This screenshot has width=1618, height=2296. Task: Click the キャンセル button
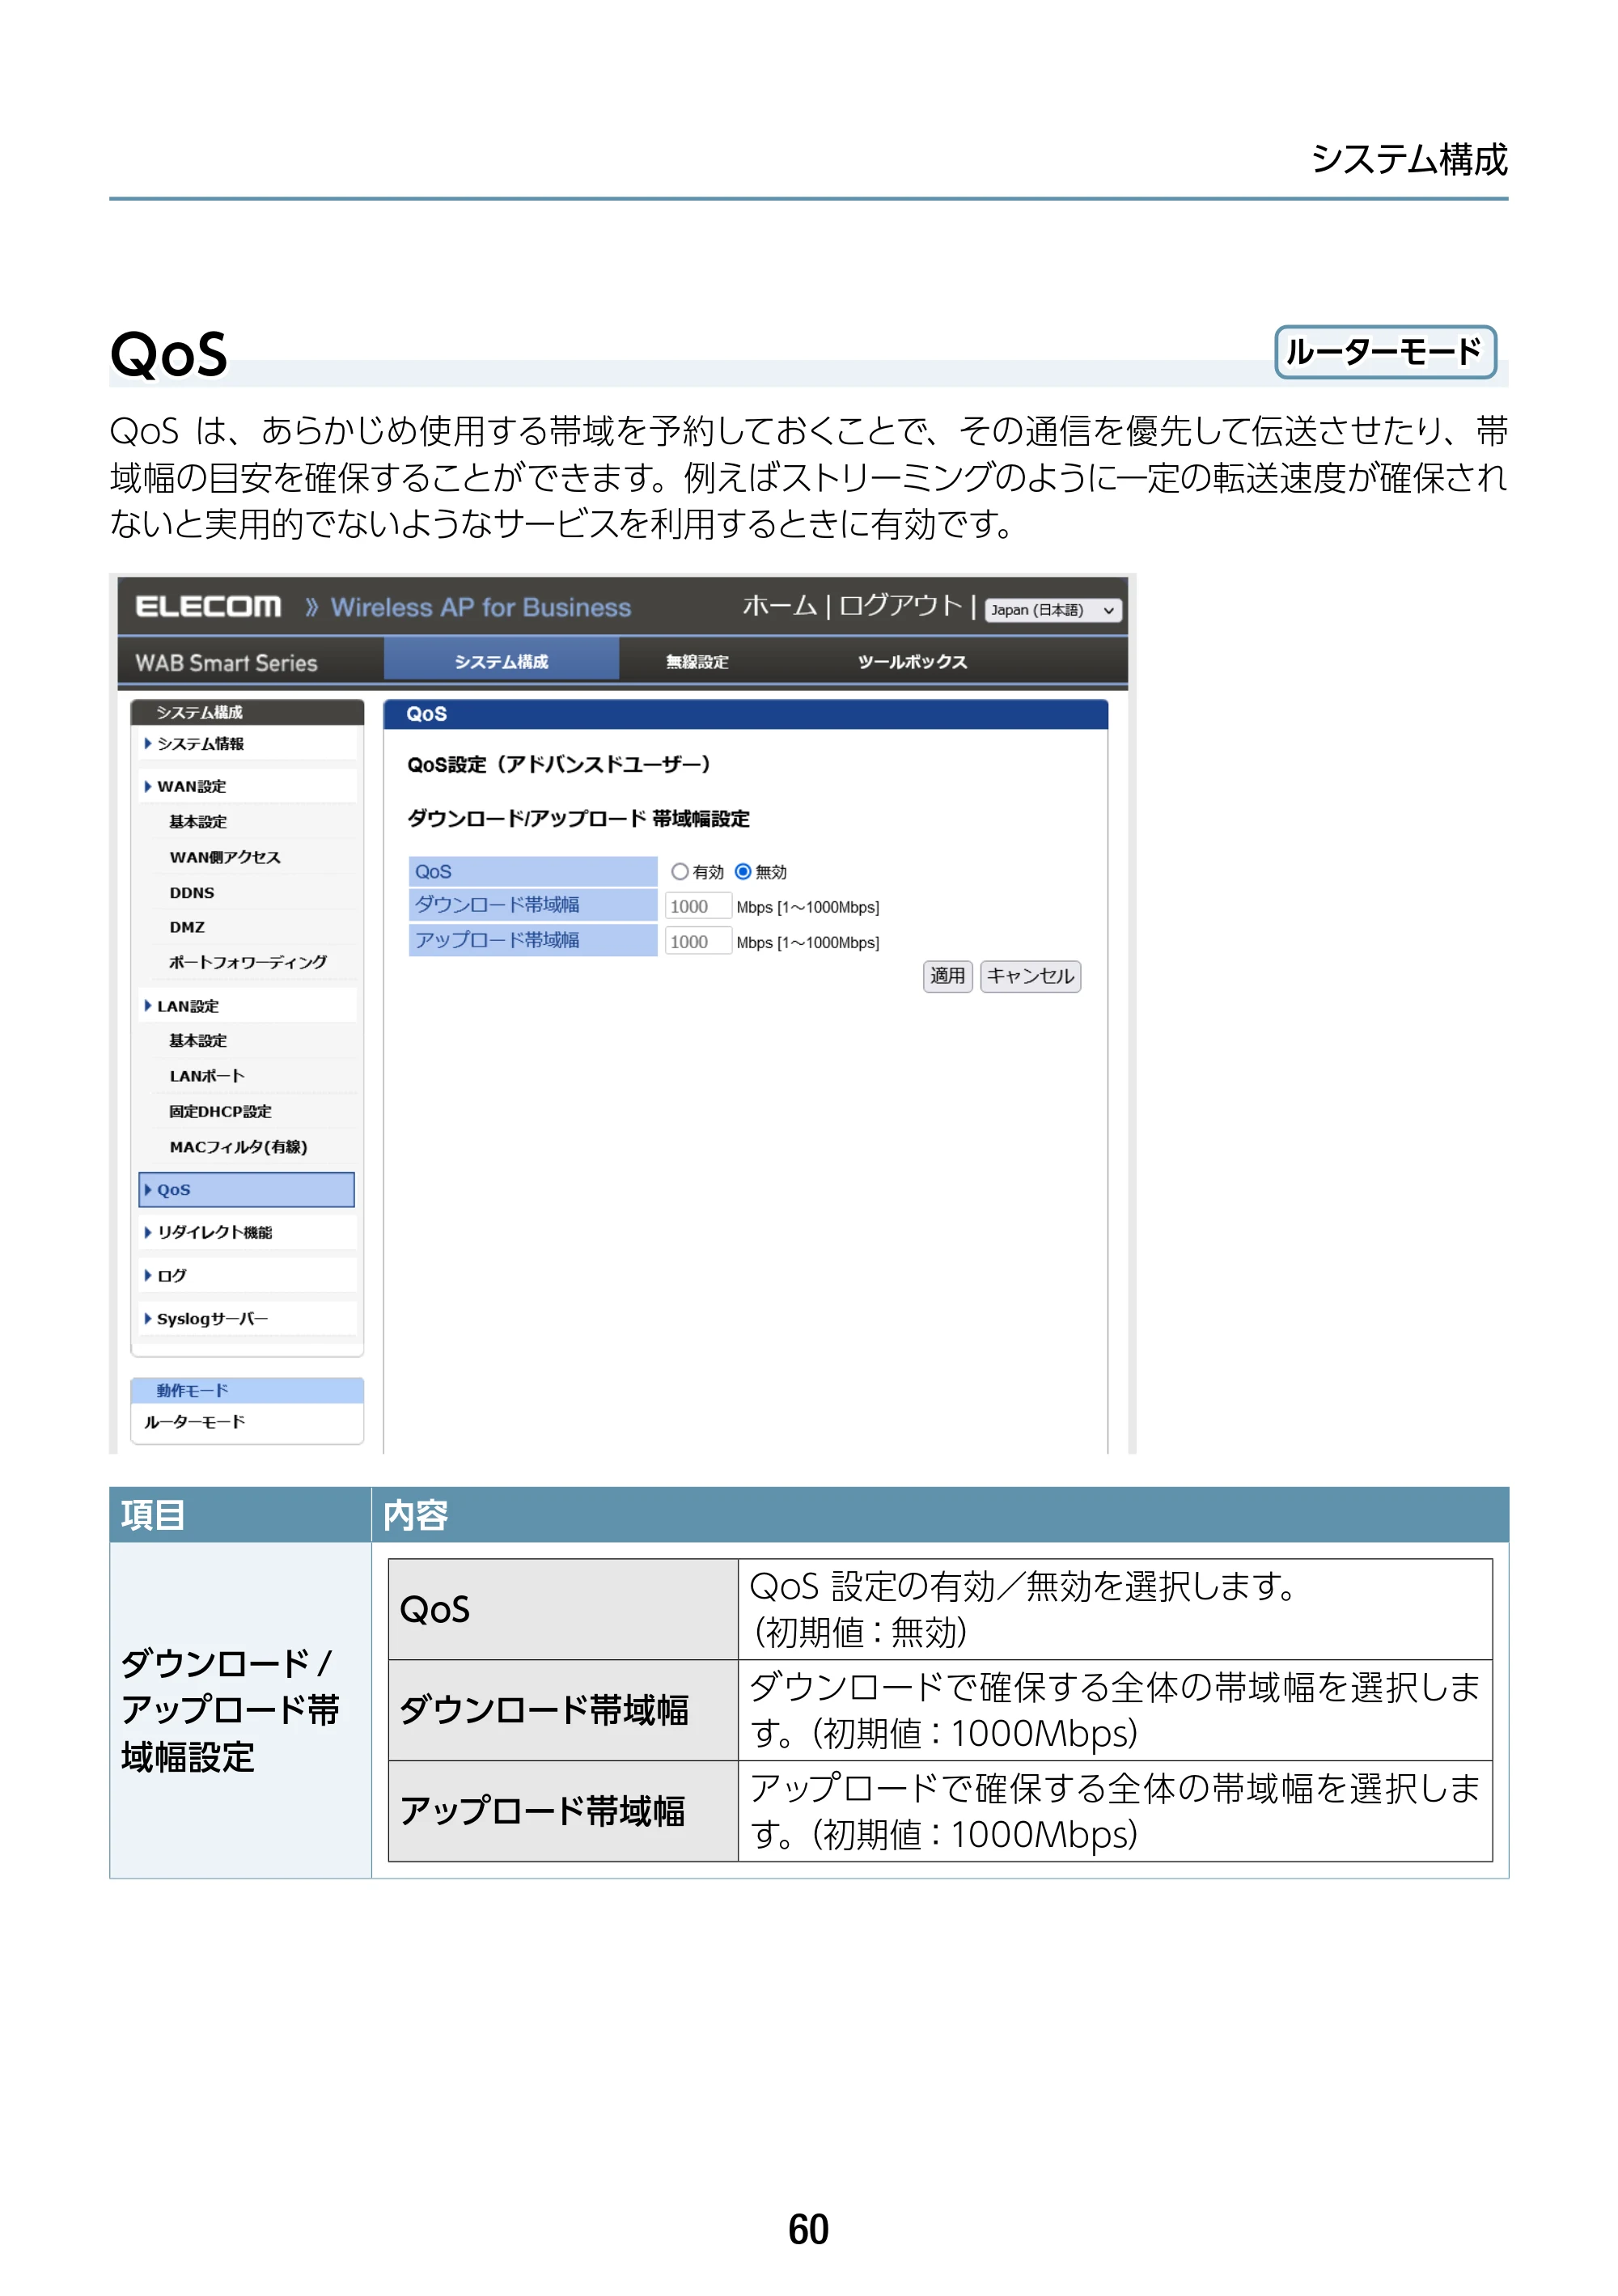[1030, 976]
